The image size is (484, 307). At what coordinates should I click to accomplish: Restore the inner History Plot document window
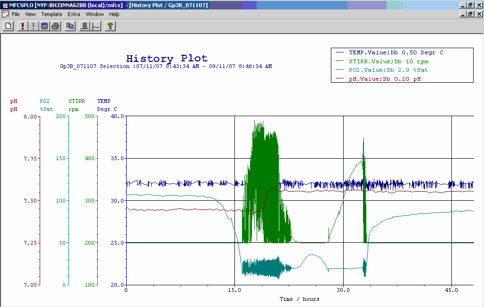[x=470, y=14]
